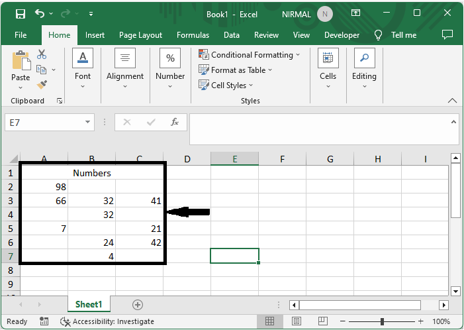Select column D header
464x330 pixels.
tap(187, 159)
